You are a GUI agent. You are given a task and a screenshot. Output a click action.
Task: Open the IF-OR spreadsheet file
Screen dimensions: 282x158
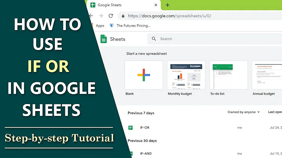(x=145, y=127)
